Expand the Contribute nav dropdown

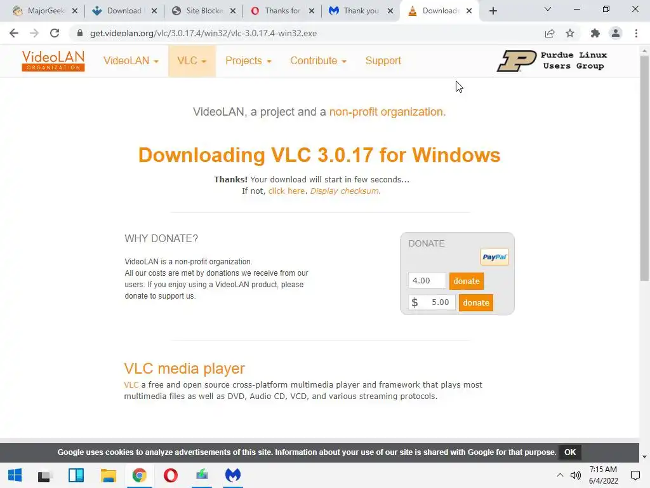(x=319, y=61)
